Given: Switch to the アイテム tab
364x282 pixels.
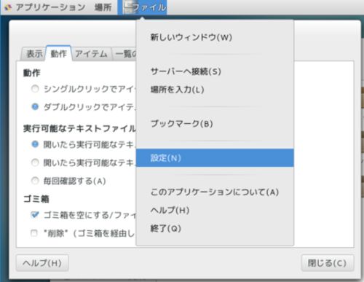Looking at the screenshot, I should click(91, 54).
